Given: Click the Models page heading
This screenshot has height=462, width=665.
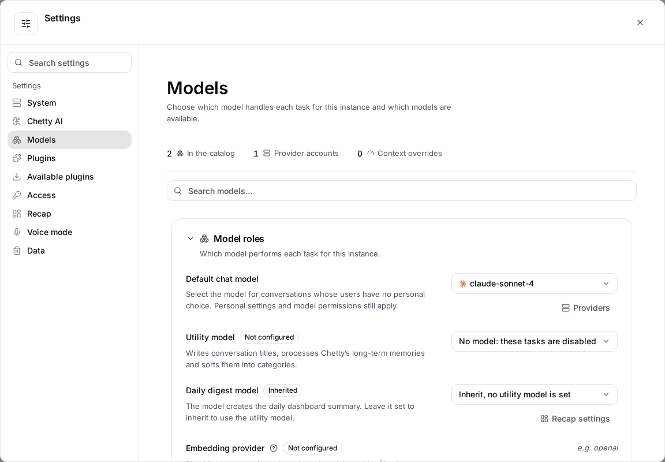Looking at the screenshot, I should pyautogui.click(x=197, y=88).
